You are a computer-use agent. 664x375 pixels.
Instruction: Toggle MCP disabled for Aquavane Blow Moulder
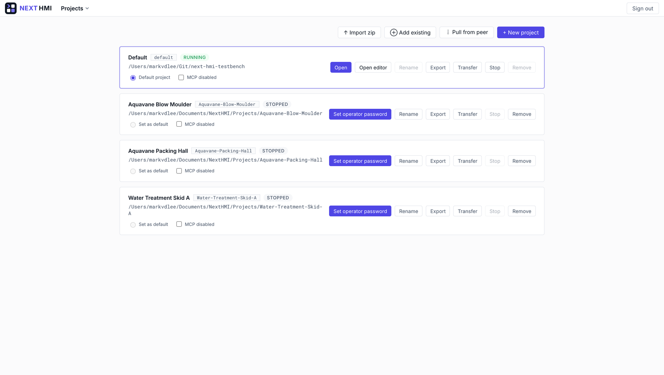pyautogui.click(x=179, y=124)
